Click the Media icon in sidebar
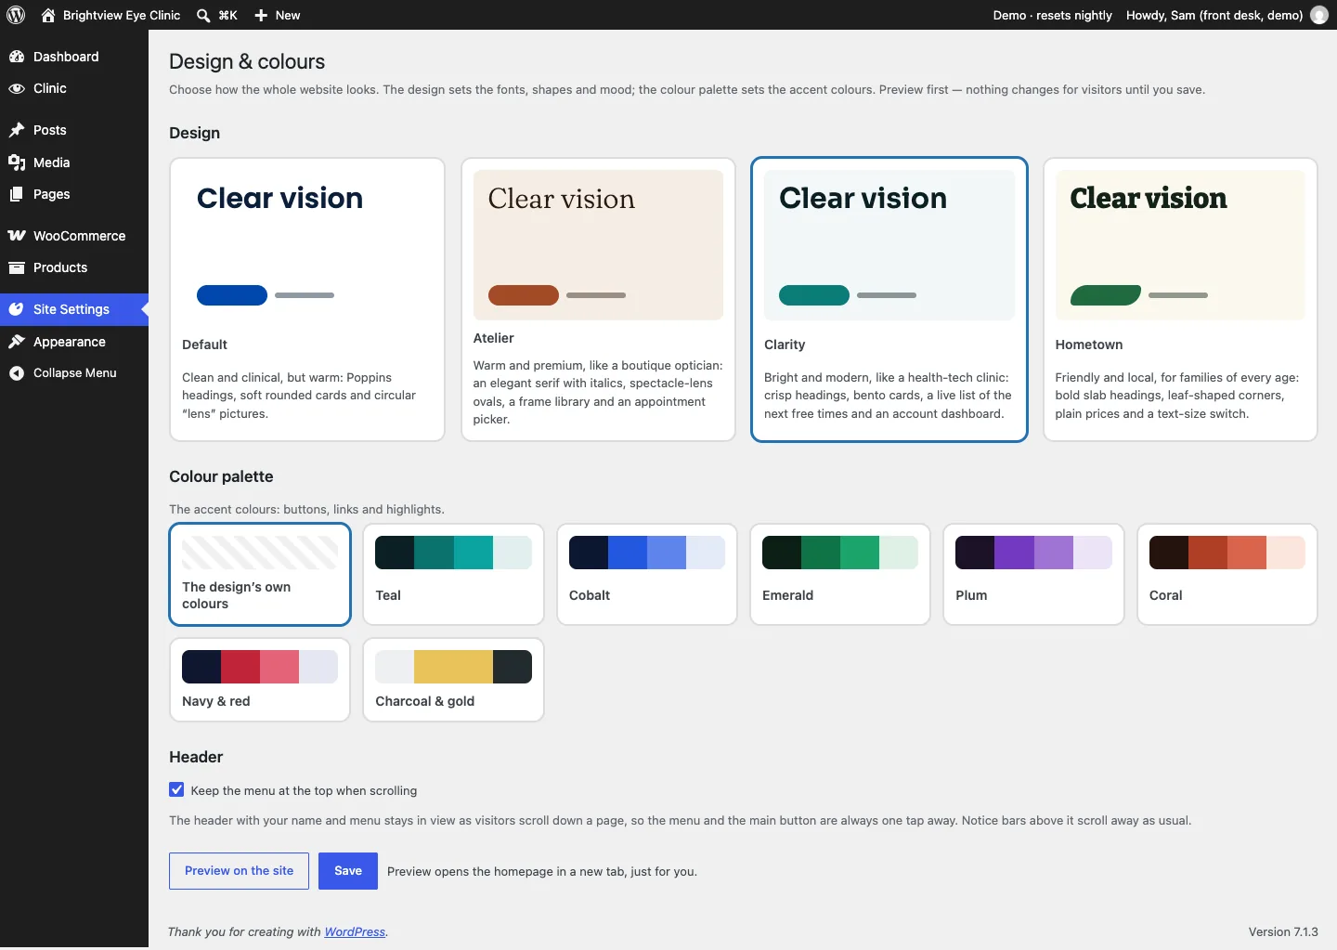The image size is (1337, 950). tap(17, 163)
